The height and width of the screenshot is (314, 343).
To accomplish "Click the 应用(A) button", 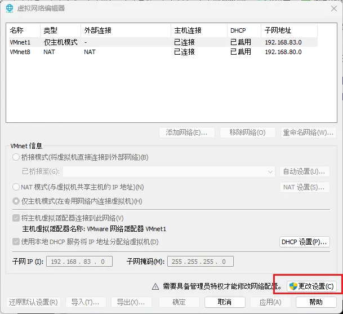I will pyautogui.click(x=270, y=302).
